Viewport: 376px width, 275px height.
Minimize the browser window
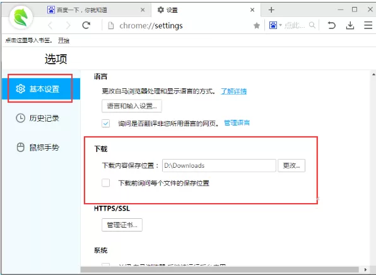coord(341,10)
